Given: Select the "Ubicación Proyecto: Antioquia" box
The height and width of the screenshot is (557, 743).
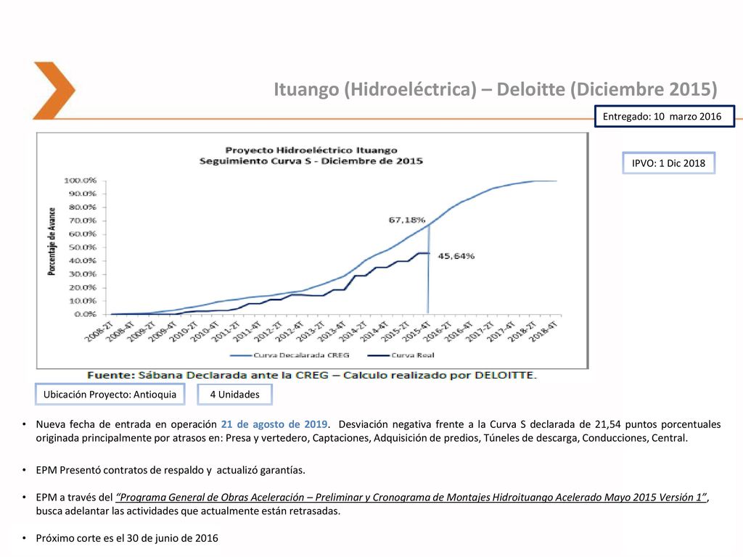Looking at the screenshot, I should (110, 395).
